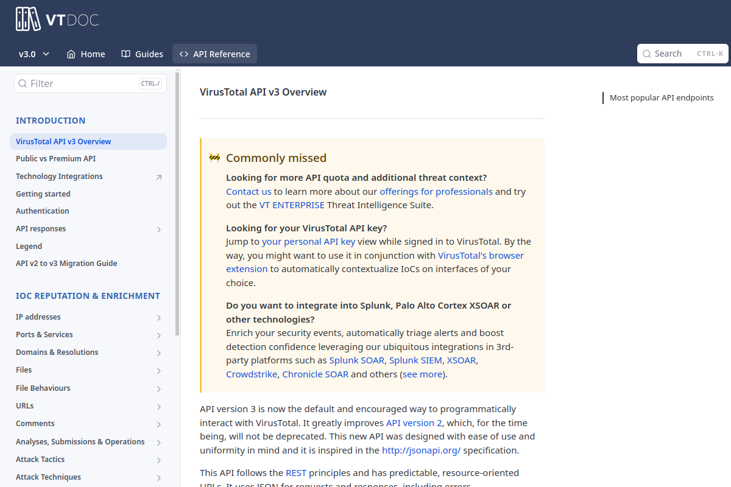Screen dimensions: 731x487
Task: Go to the Home tab
Action: (x=86, y=54)
